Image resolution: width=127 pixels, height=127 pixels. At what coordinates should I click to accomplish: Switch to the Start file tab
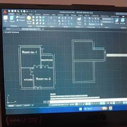click(x=8, y=29)
